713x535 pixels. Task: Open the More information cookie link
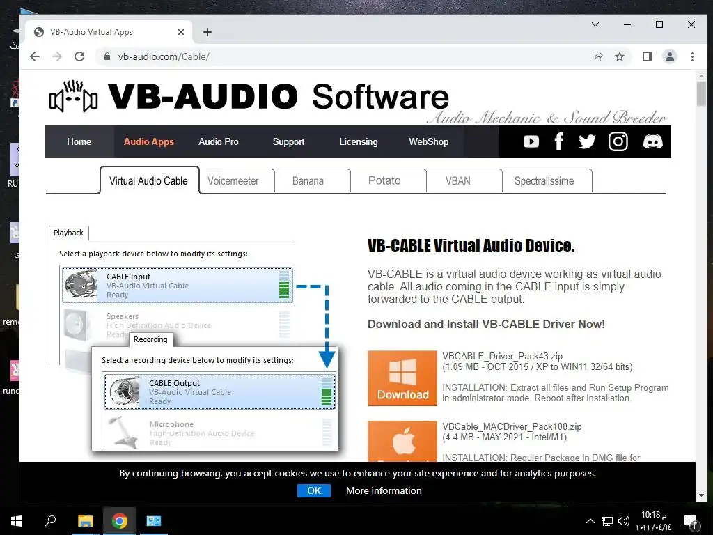(384, 490)
